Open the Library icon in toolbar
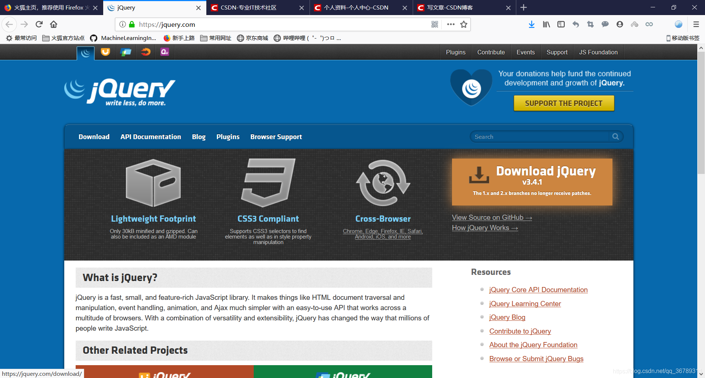Viewport: 705px width, 378px height. (546, 24)
